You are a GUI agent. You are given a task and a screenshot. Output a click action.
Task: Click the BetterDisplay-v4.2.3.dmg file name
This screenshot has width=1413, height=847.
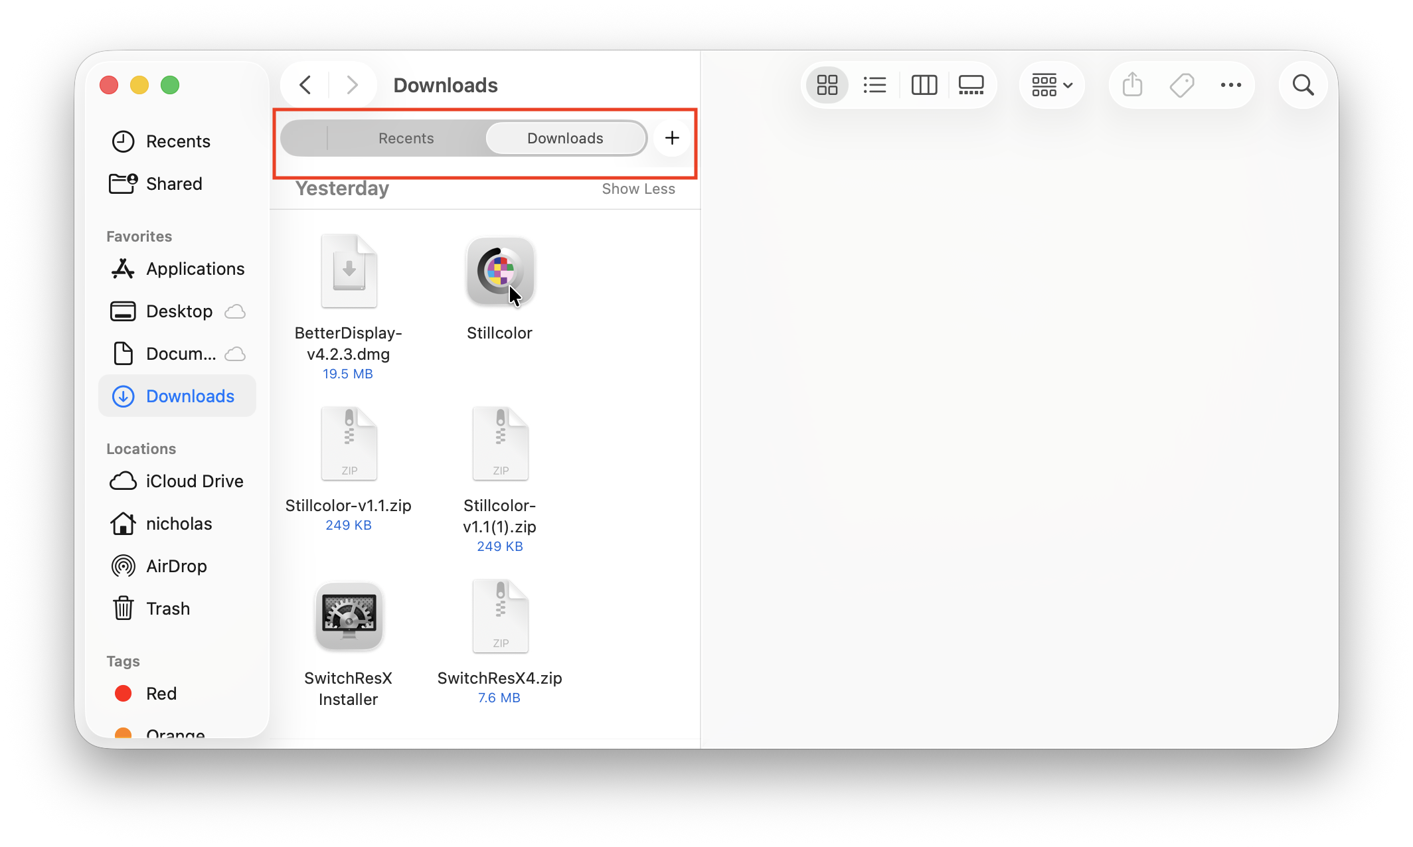point(348,343)
